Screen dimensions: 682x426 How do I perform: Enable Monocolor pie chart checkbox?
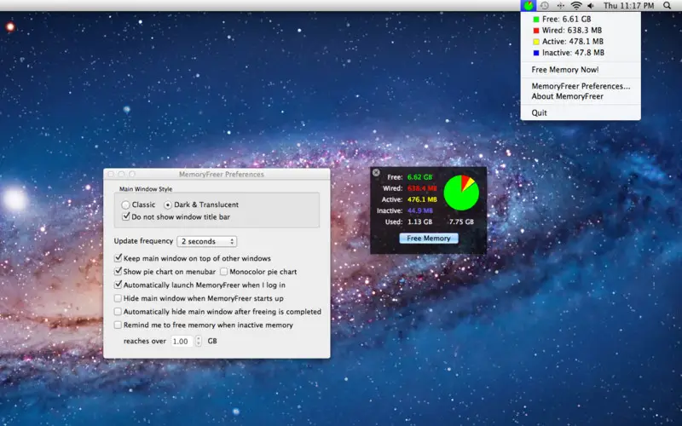tap(223, 272)
